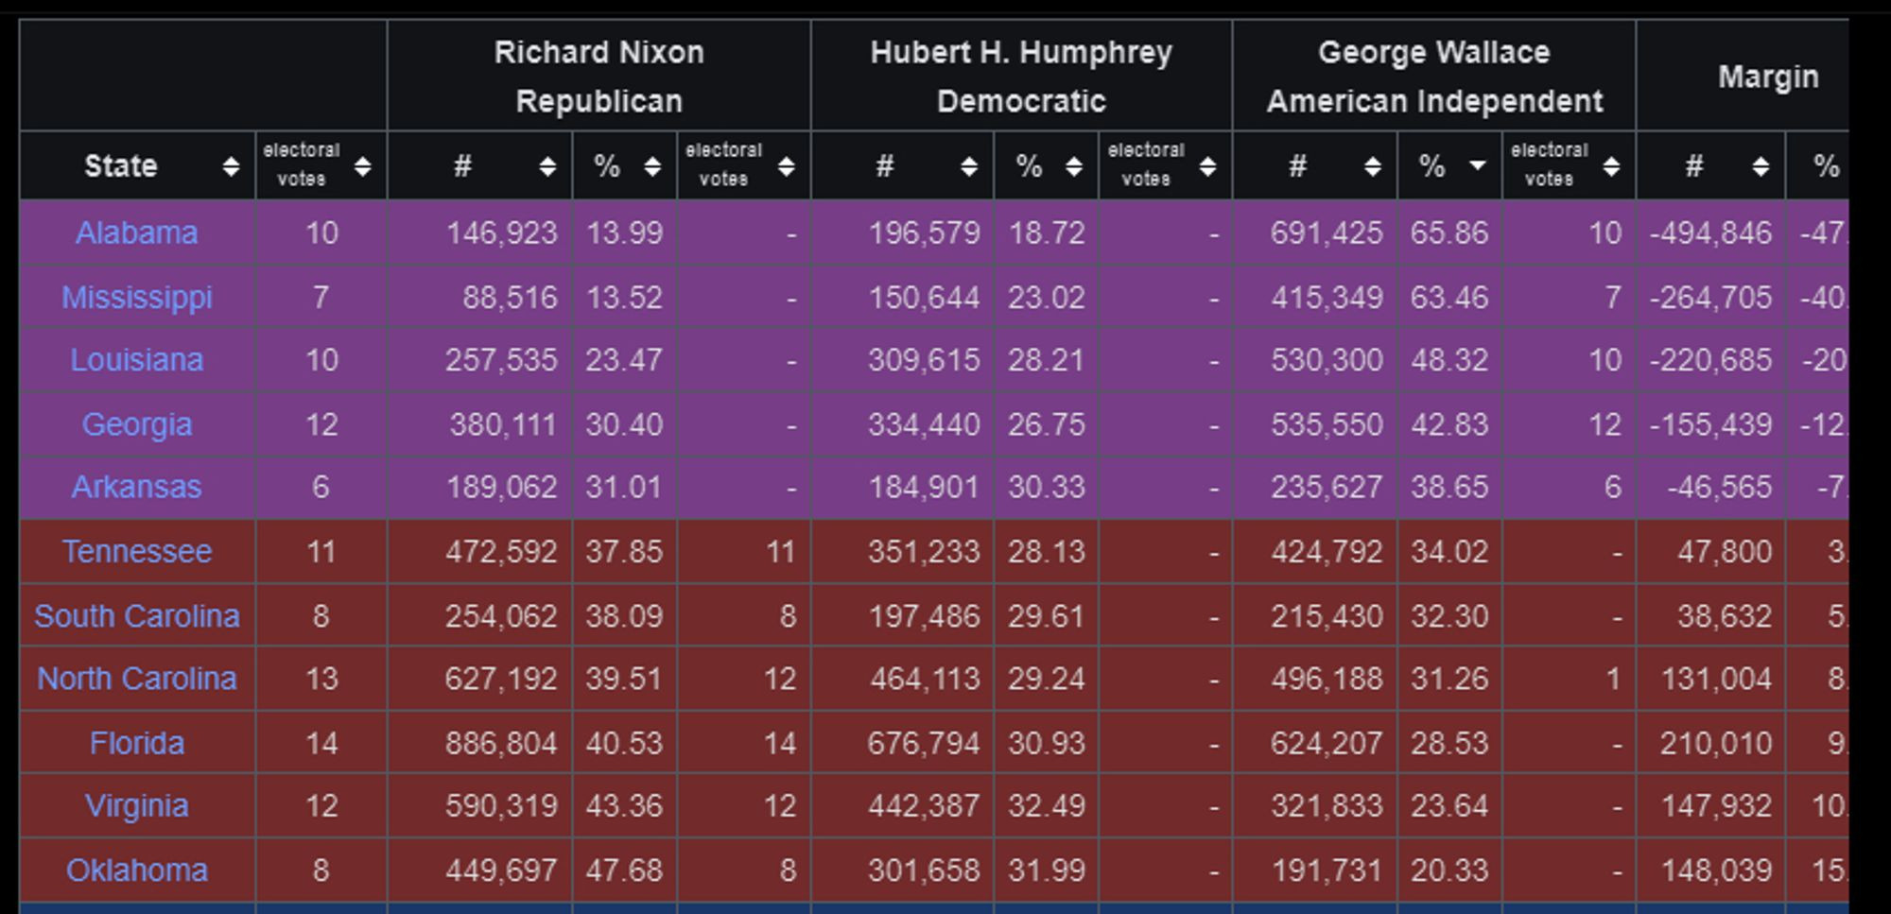Select Arkansas's Humphrey percentage 30.33
The width and height of the screenshot is (1891, 914).
tap(1047, 487)
